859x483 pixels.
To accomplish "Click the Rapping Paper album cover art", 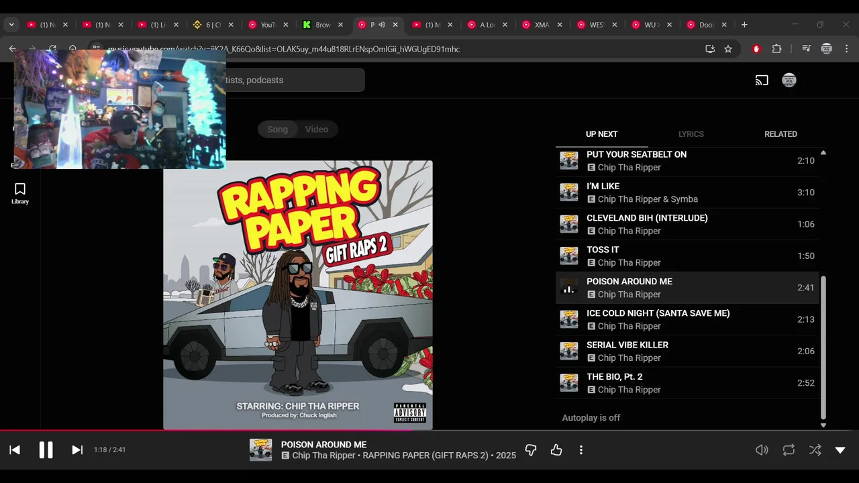I will tap(298, 294).
